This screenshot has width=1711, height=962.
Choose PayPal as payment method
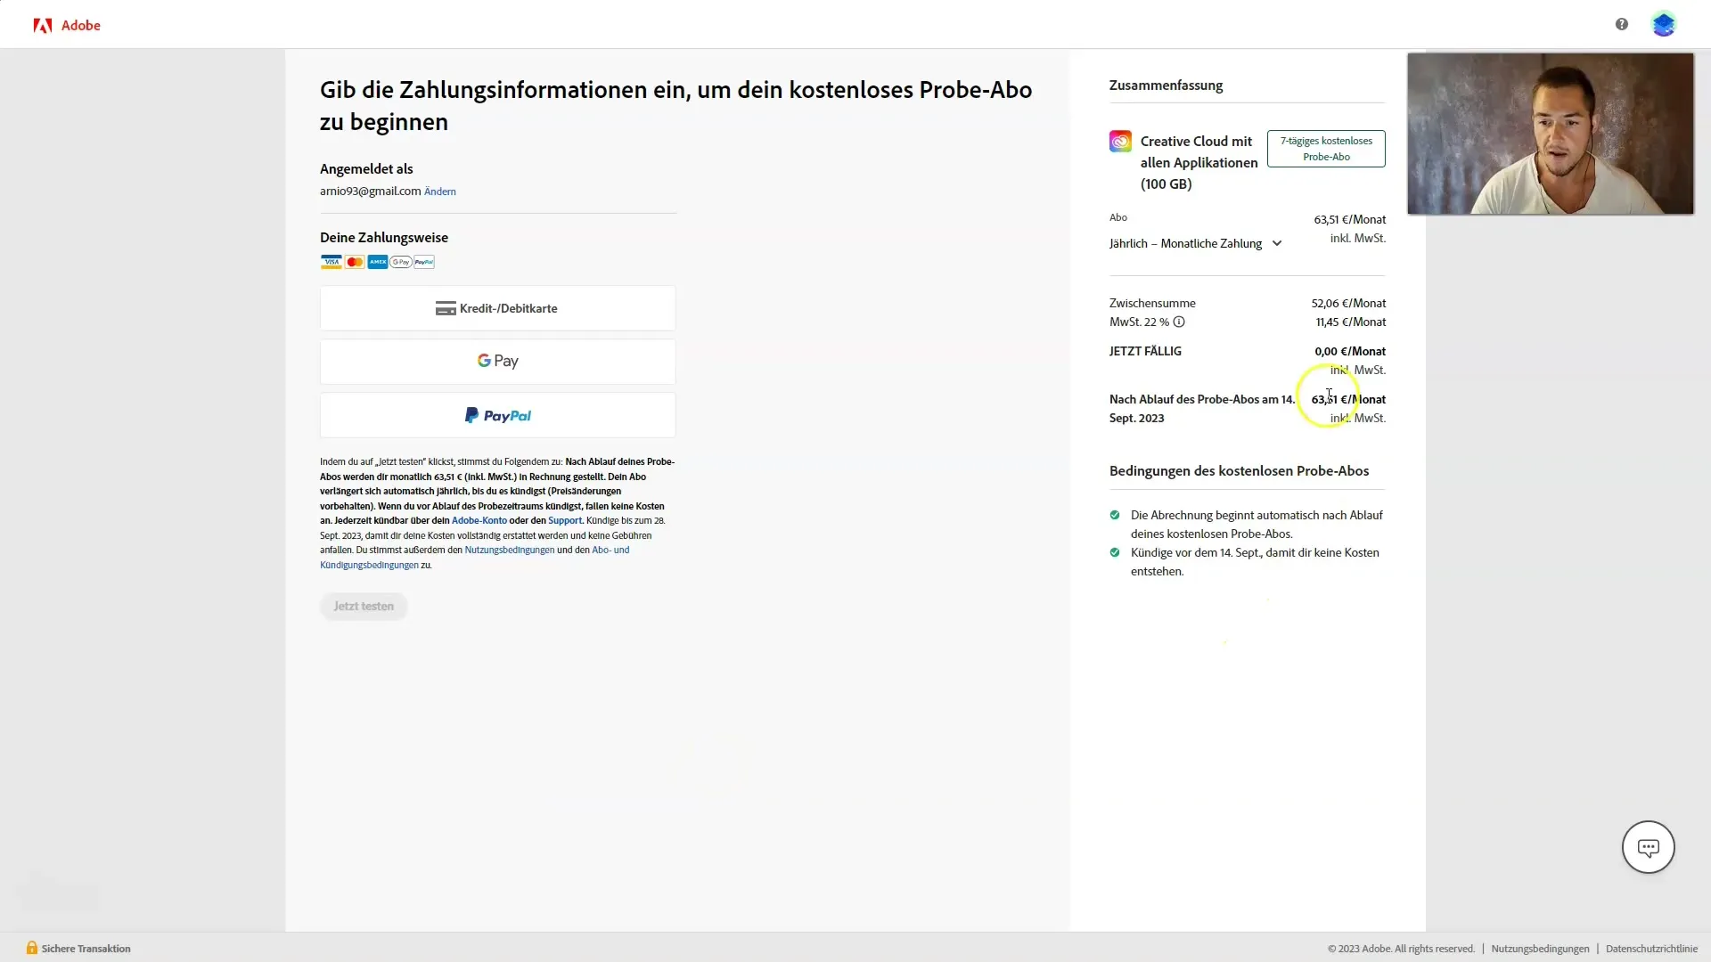tap(497, 415)
